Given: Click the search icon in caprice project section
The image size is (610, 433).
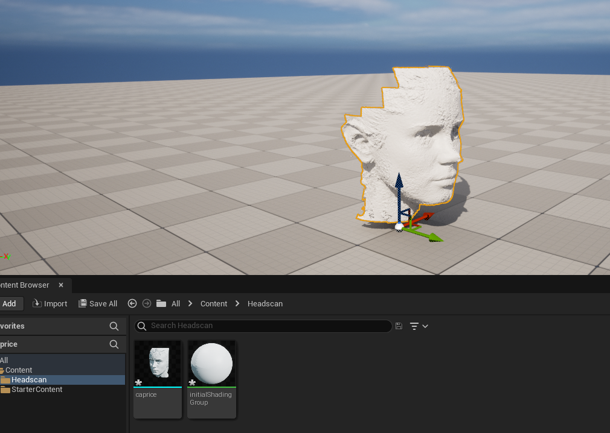Looking at the screenshot, I should click(x=114, y=344).
